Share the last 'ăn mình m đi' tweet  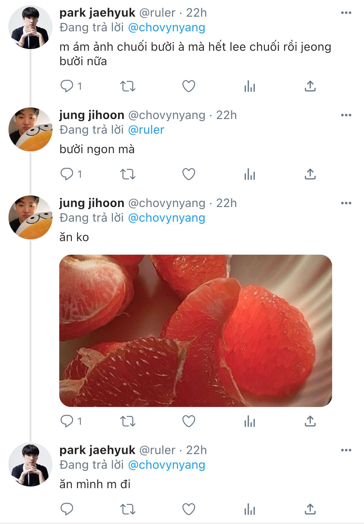(310, 509)
